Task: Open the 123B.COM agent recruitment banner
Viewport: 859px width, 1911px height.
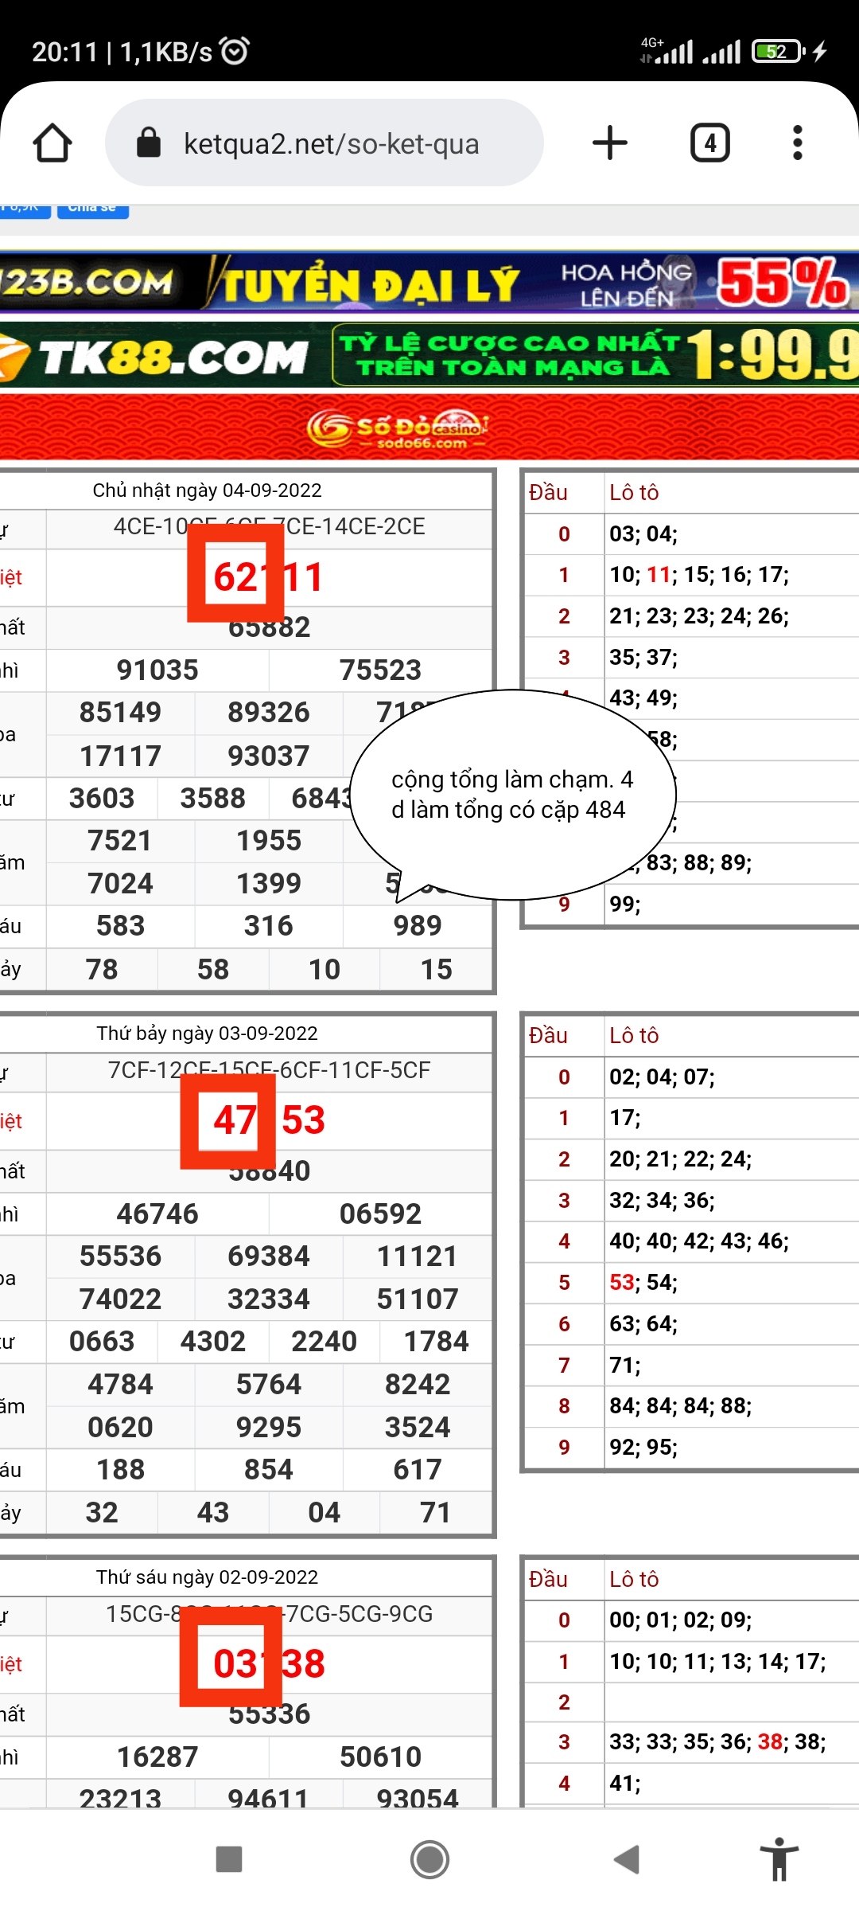Action: click(x=429, y=282)
